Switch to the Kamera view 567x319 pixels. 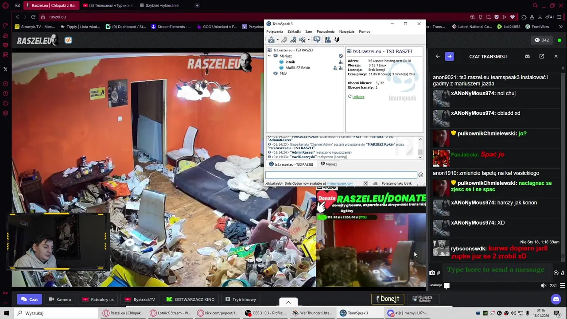click(x=60, y=300)
